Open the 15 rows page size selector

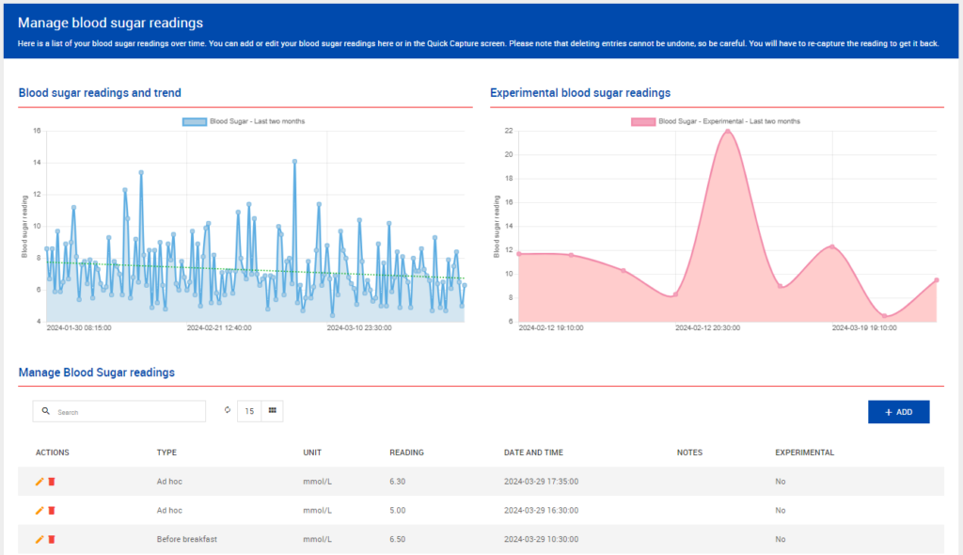click(249, 411)
